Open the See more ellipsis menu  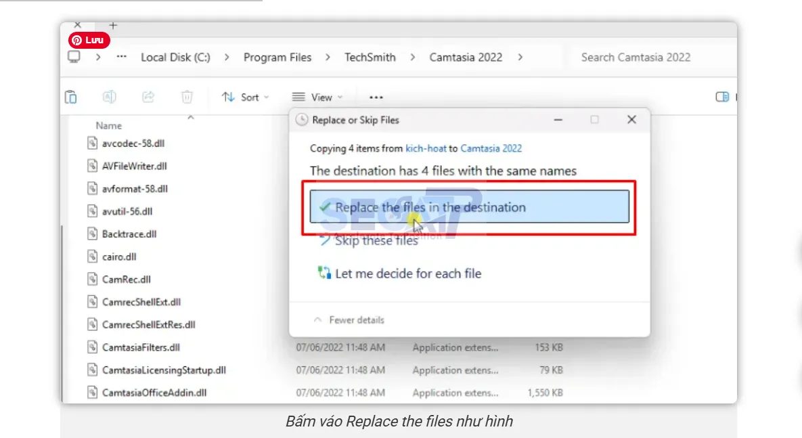tap(376, 97)
